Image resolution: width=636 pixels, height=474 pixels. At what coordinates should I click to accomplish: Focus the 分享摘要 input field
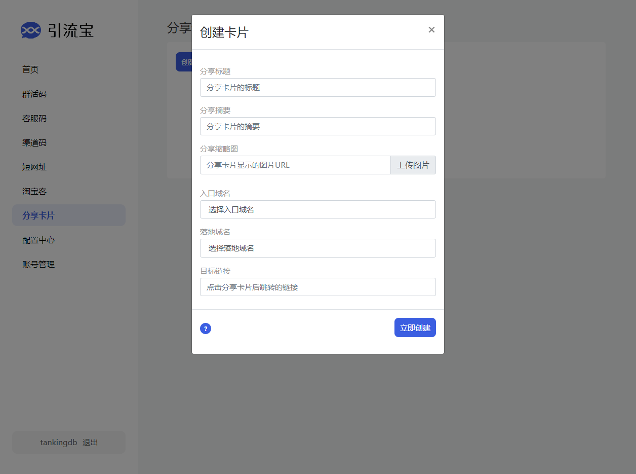(x=317, y=126)
